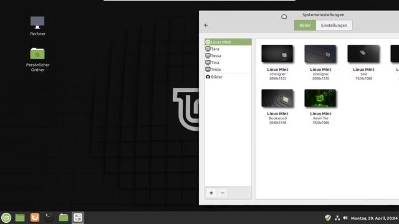Pick the Sele 1920x1080 wallpaper
Viewport: 399px width, 224px height.
pyautogui.click(x=363, y=62)
